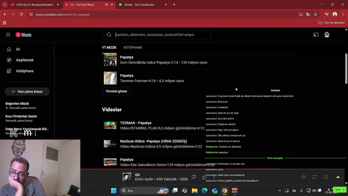348x196 pixels.
Task: Select the YT MÜZİK tab
Action: (109, 47)
